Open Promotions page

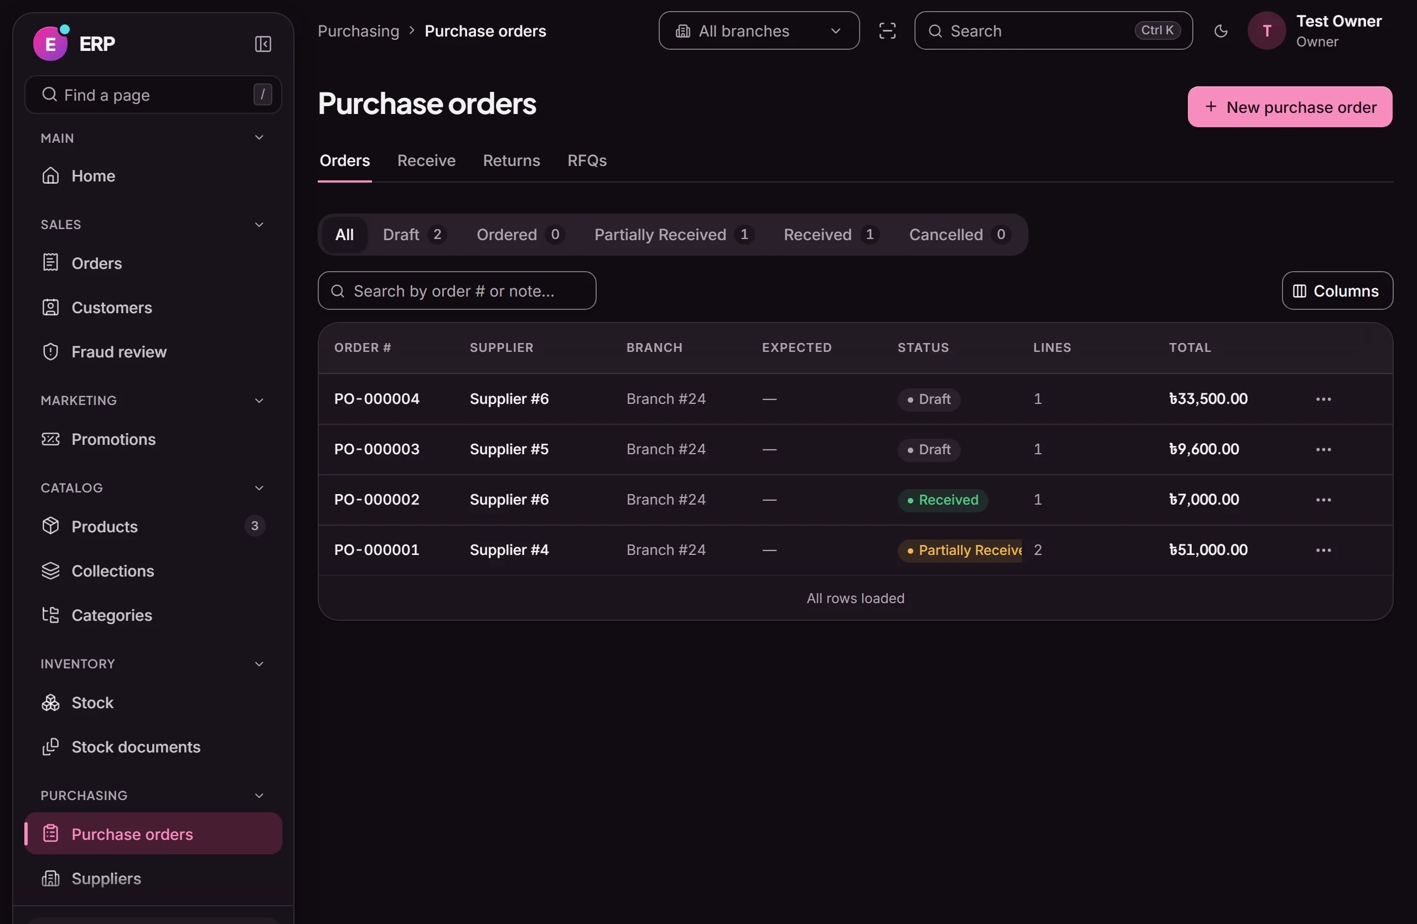point(153,439)
